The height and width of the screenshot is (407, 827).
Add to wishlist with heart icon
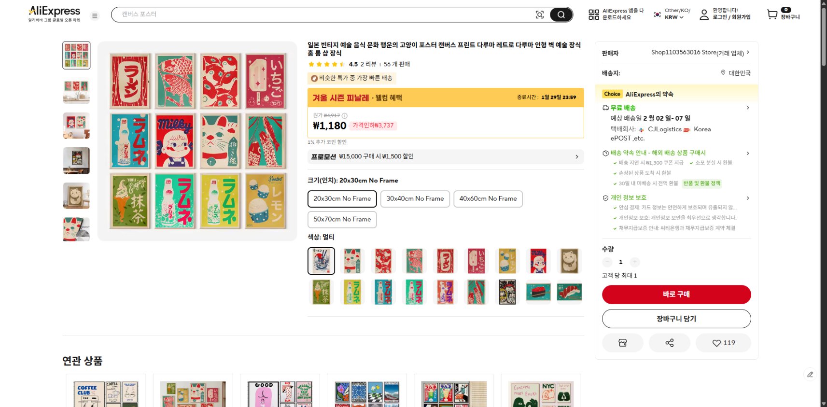click(723, 343)
